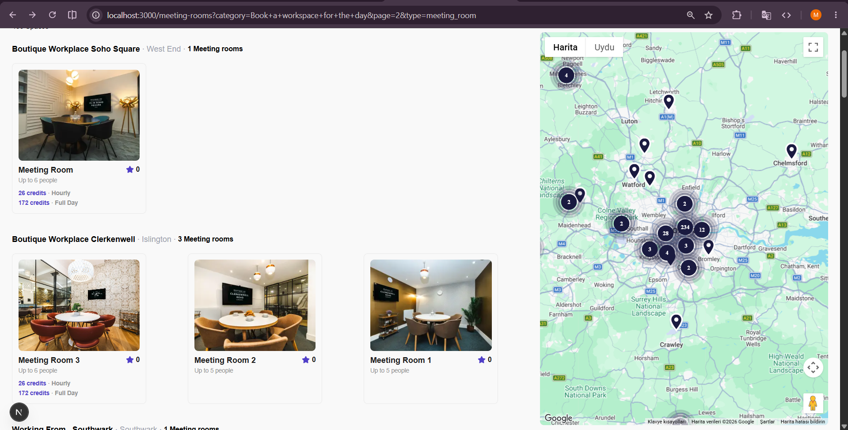Go back to the previous page
Screen dimensions: 848x430
[x=13, y=15]
